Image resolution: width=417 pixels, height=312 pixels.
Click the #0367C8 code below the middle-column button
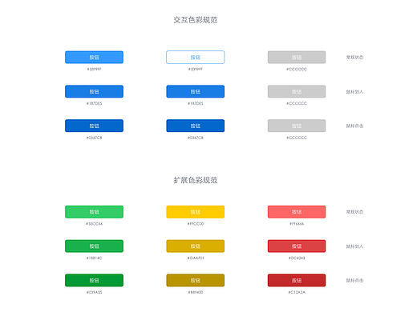[196, 138]
